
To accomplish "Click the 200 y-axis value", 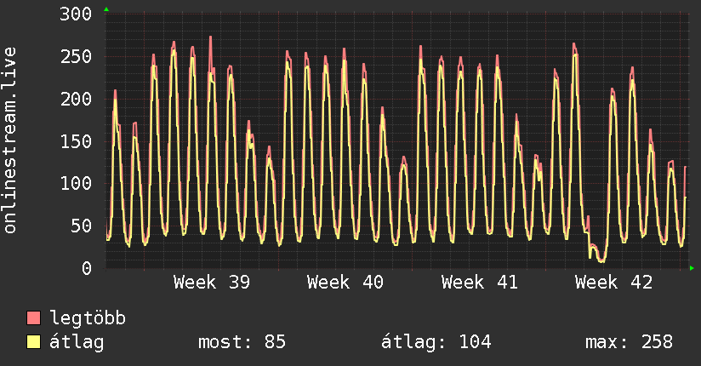I will click(76, 100).
